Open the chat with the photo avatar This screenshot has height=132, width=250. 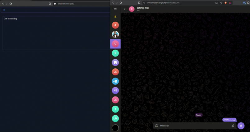point(115,34)
